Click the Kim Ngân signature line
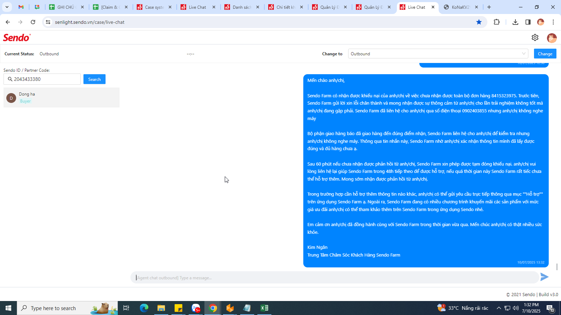561x315 pixels. 317,247
